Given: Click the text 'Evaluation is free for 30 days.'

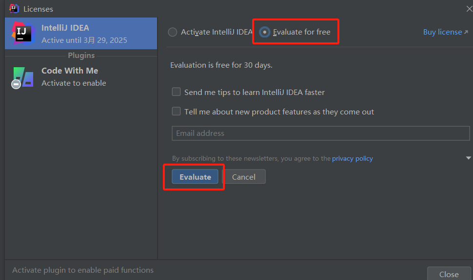Looking at the screenshot, I should (x=221, y=65).
